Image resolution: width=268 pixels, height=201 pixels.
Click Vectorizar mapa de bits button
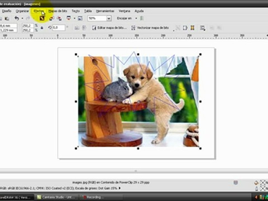point(150,28)
